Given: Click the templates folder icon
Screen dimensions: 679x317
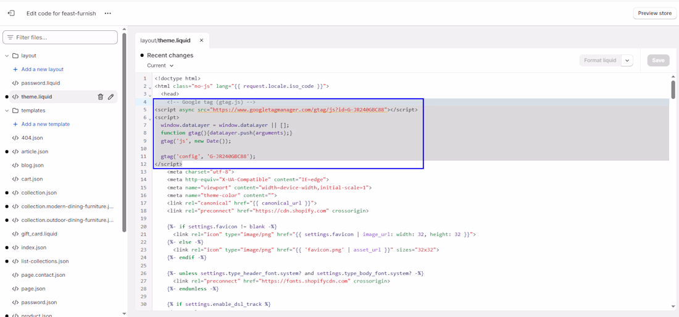Looking at the screenshot, I should tap(15, 111).
